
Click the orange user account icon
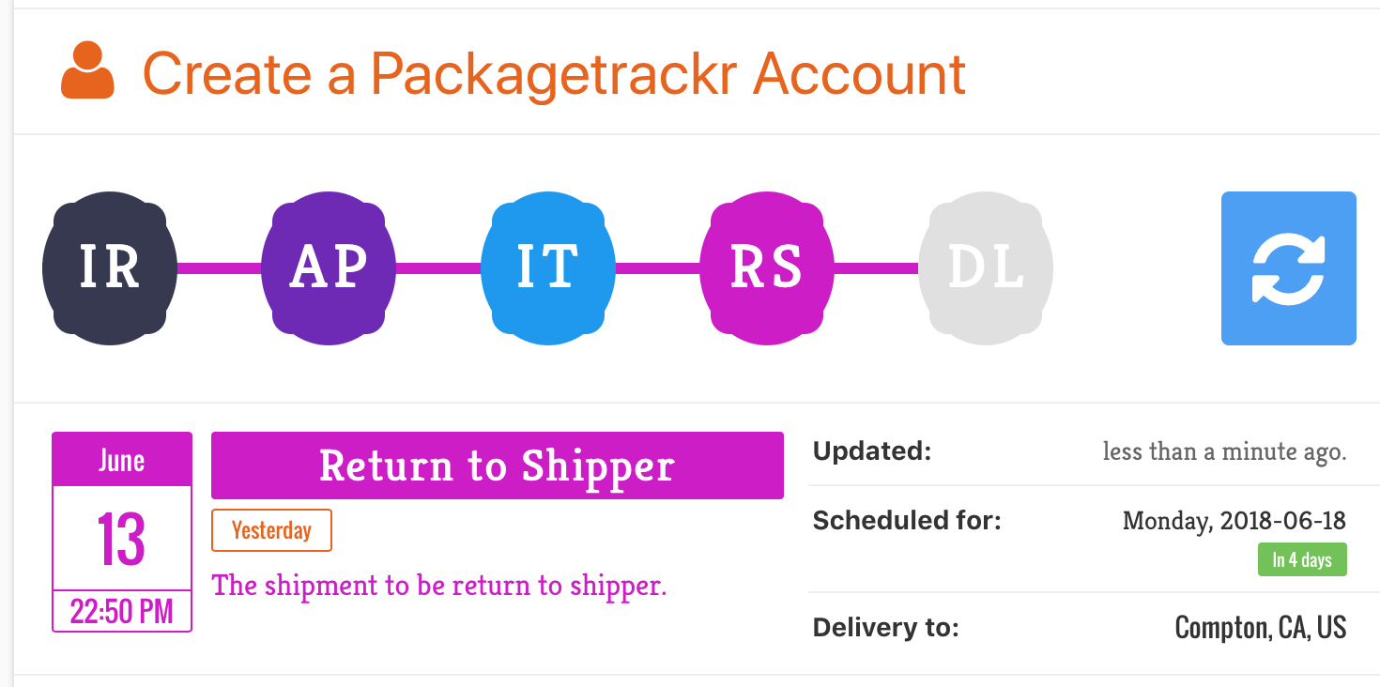click(87, 71)
